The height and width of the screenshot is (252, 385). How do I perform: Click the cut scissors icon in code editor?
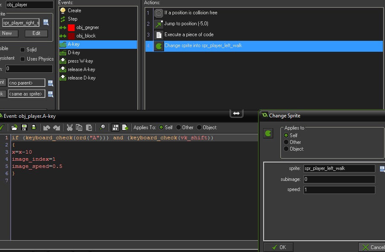(70, 127)
